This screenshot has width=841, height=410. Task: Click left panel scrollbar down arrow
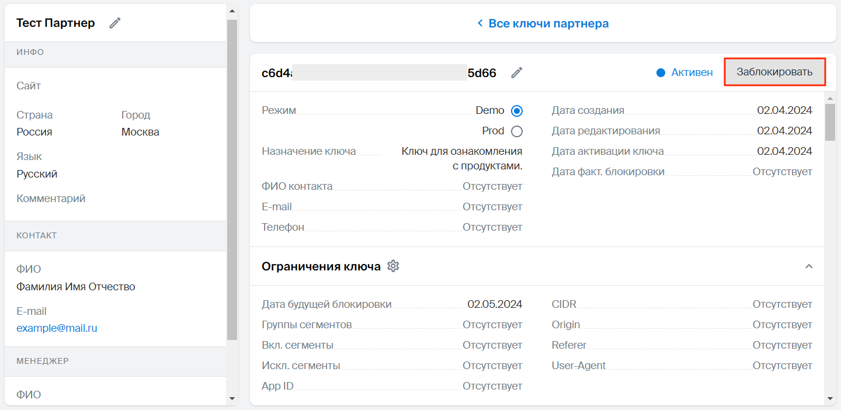232,398
